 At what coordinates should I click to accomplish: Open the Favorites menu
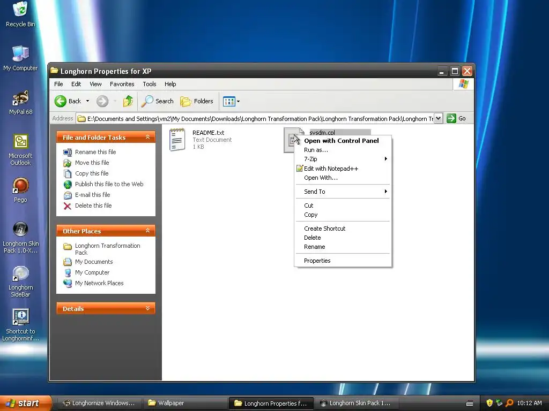pos(122,84)
